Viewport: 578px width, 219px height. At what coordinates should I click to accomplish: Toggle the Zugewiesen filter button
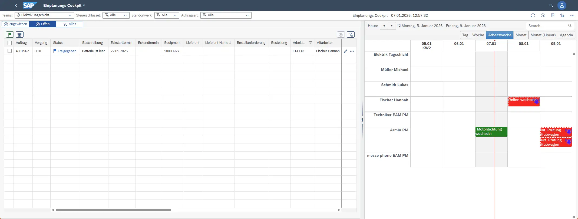coord(15,24)
